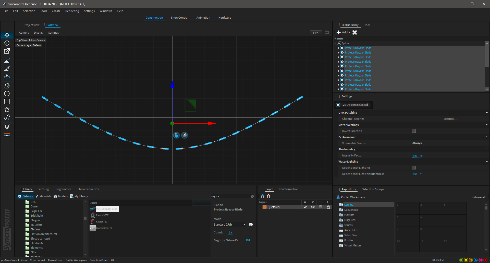Screen dimensions: 490x263
Task: Toggle Default layer active checkmark
Action: click(305, 207)
